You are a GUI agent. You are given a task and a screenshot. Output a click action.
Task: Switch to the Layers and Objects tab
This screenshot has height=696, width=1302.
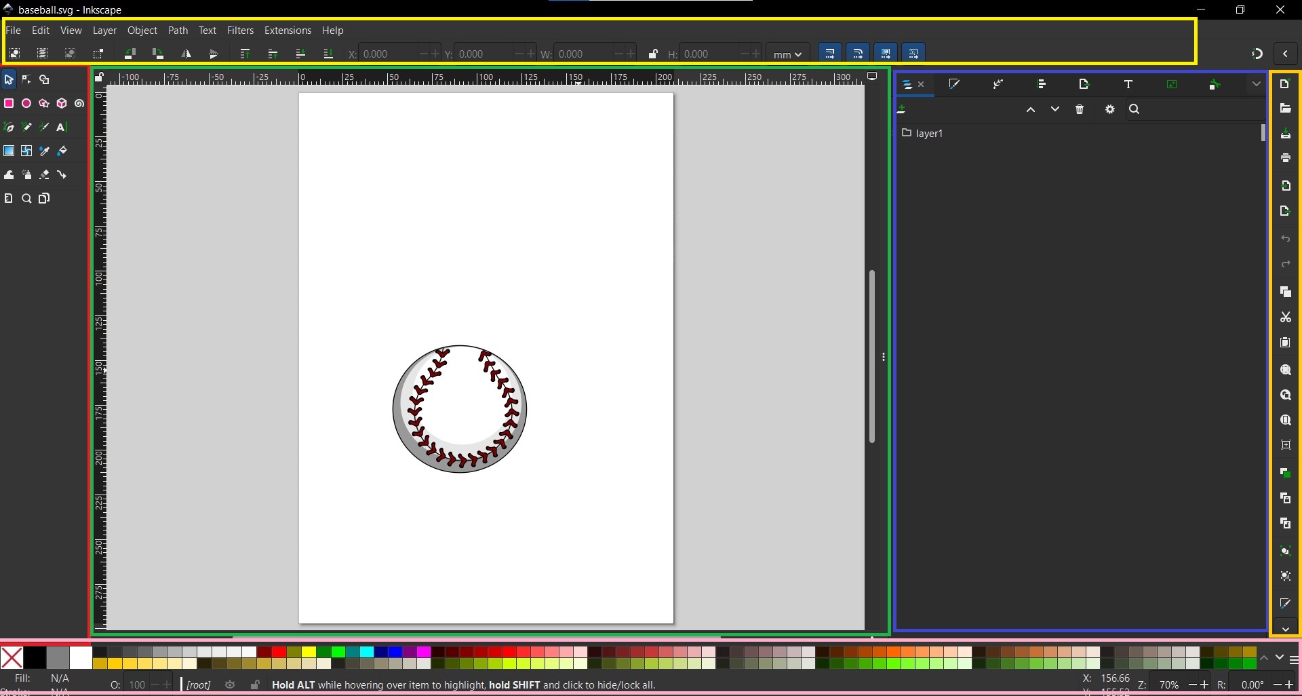[908, 84]
